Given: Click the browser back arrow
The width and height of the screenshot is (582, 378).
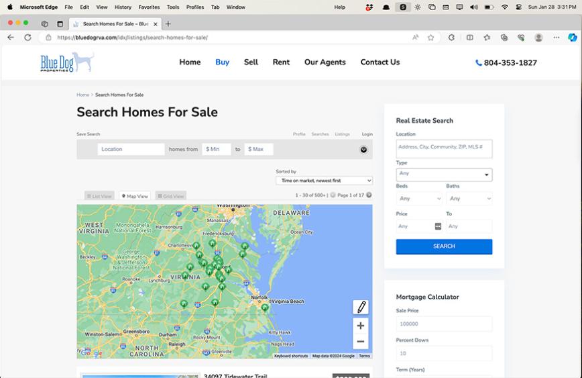Looking at the screenshot, I should pyautogui.click(x=11, y=38).
